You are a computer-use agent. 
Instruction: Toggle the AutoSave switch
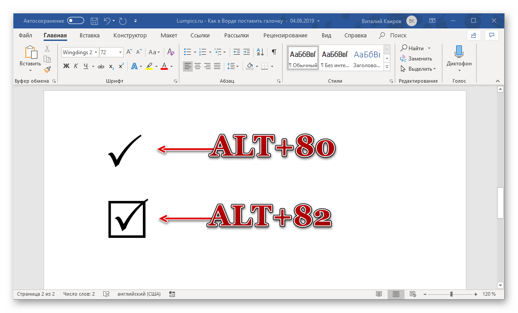[76, 21]
